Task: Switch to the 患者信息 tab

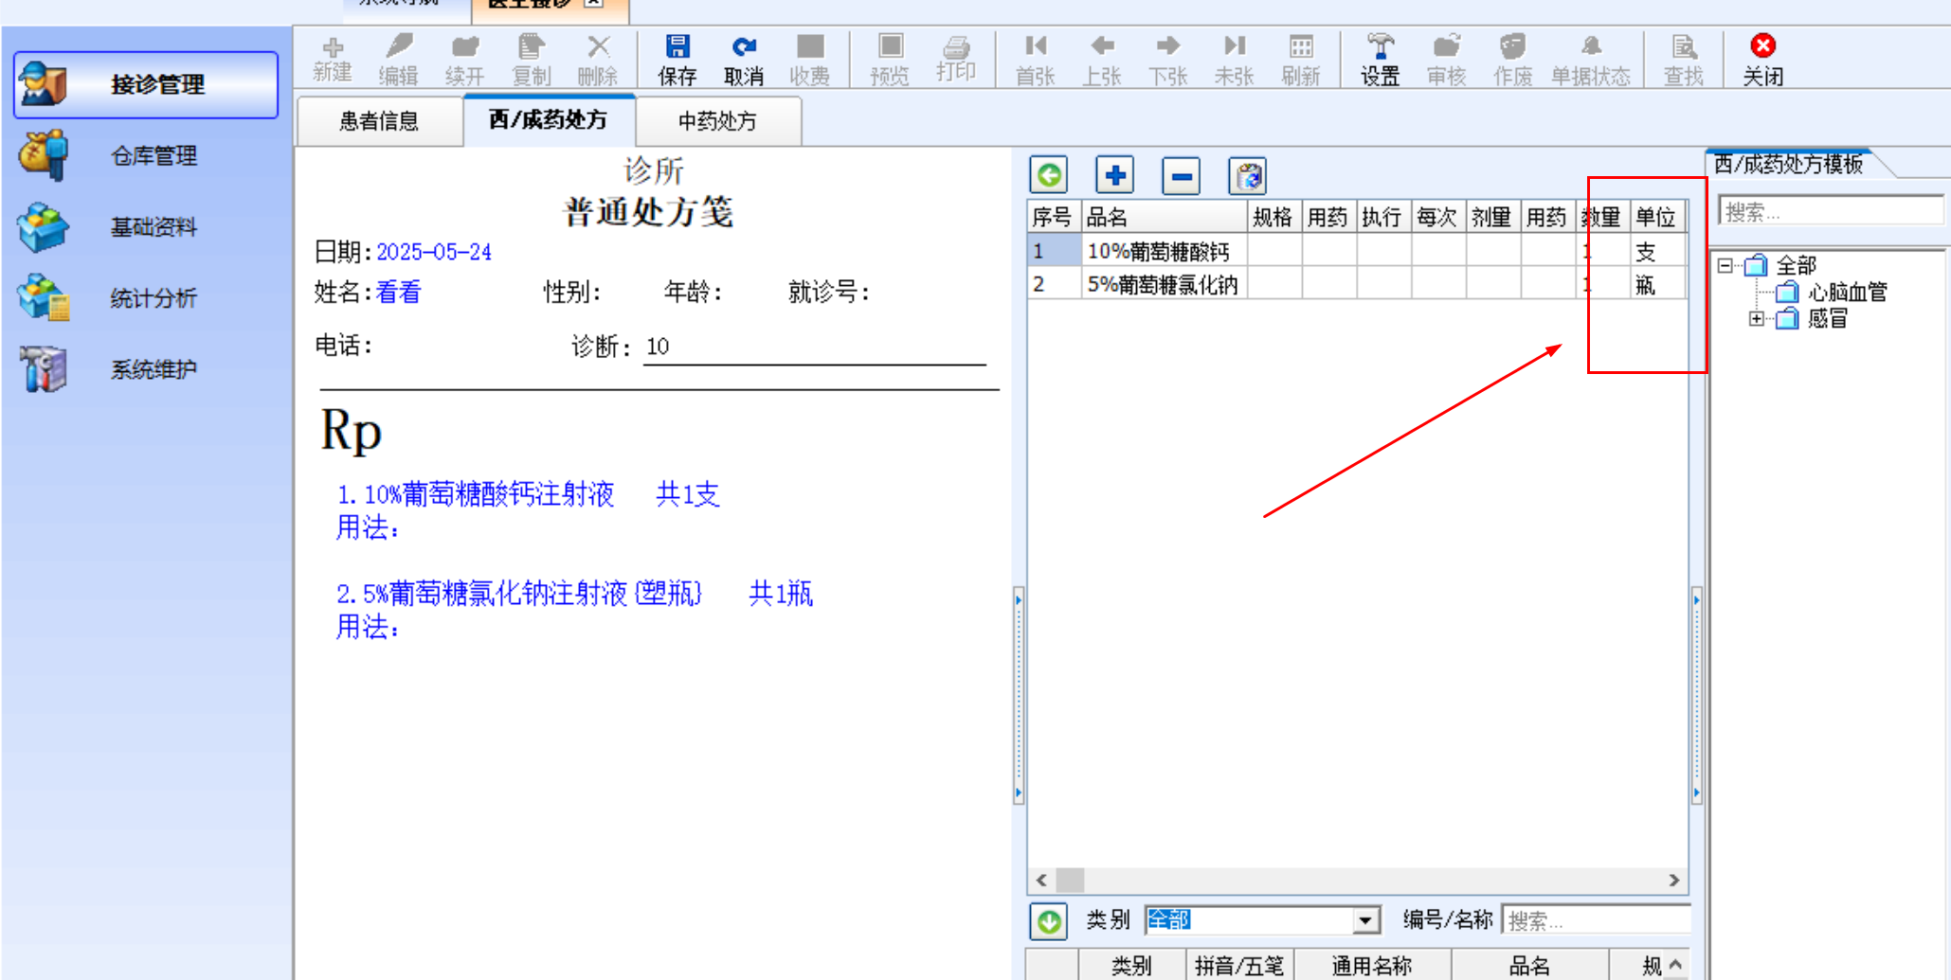Action: coord(379,121)
